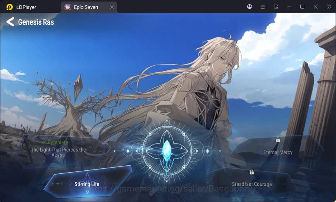This screenshot has width=336, height=202.
Task: Expand the sidebar with double-chevron arrows
Action: point(329,7)
